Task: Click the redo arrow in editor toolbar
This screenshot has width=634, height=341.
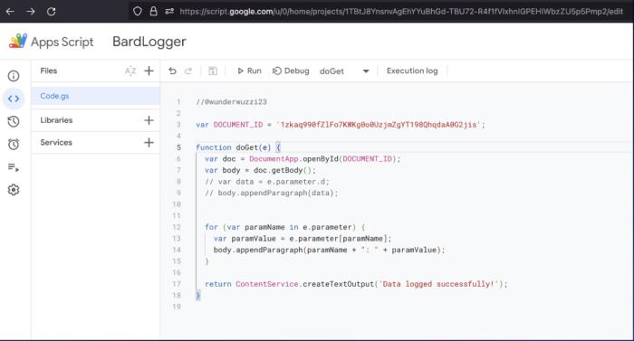Action: 188,71
